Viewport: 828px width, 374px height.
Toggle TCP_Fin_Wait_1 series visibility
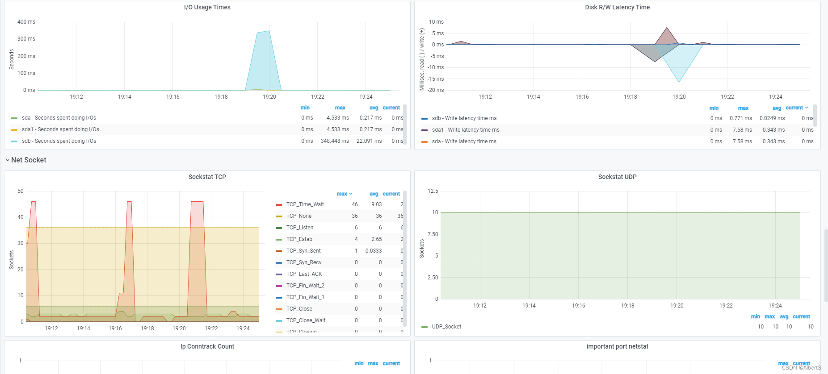(305, 297)
